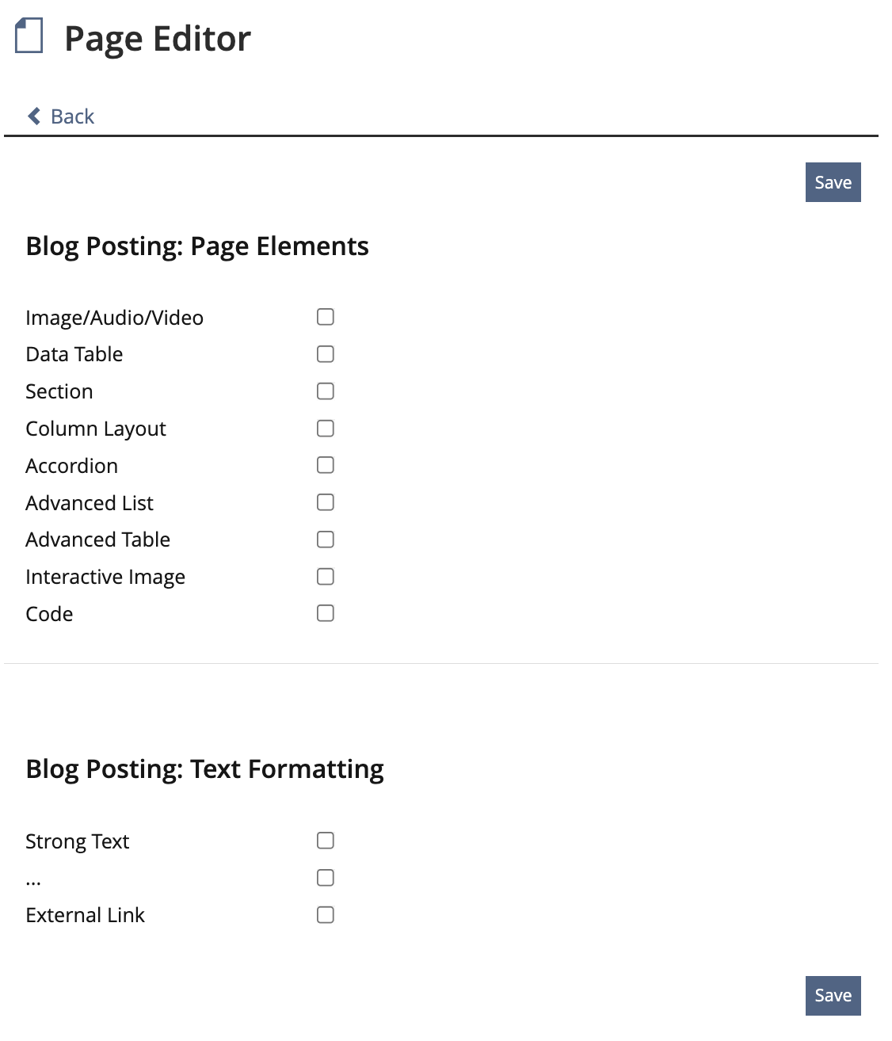
Task: Enable the Code element checkbox
Action: click(326, 613)
